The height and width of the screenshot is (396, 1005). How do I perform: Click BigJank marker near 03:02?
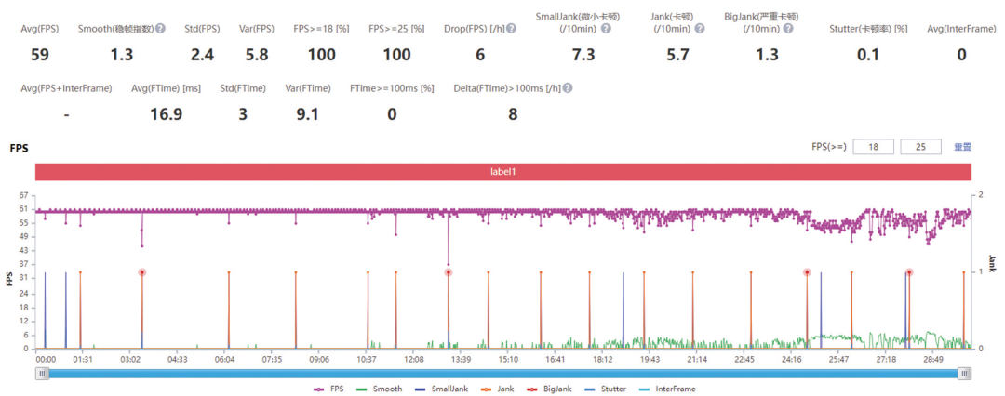pyautogui.click(x=141, y=272)
